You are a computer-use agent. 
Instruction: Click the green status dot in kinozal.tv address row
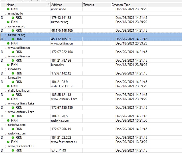(8, 65)
